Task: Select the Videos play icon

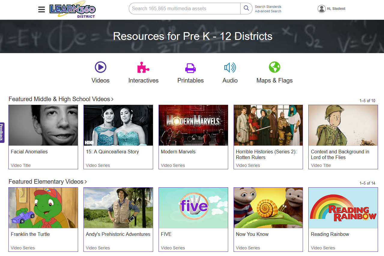Action: (x=101, y=67)
